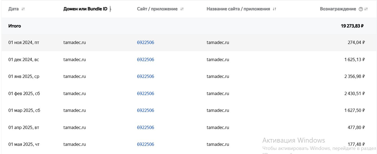Click sort icon next to Сайт / приложение
This screenshot has width=377, height=154.
click(182, 9)
